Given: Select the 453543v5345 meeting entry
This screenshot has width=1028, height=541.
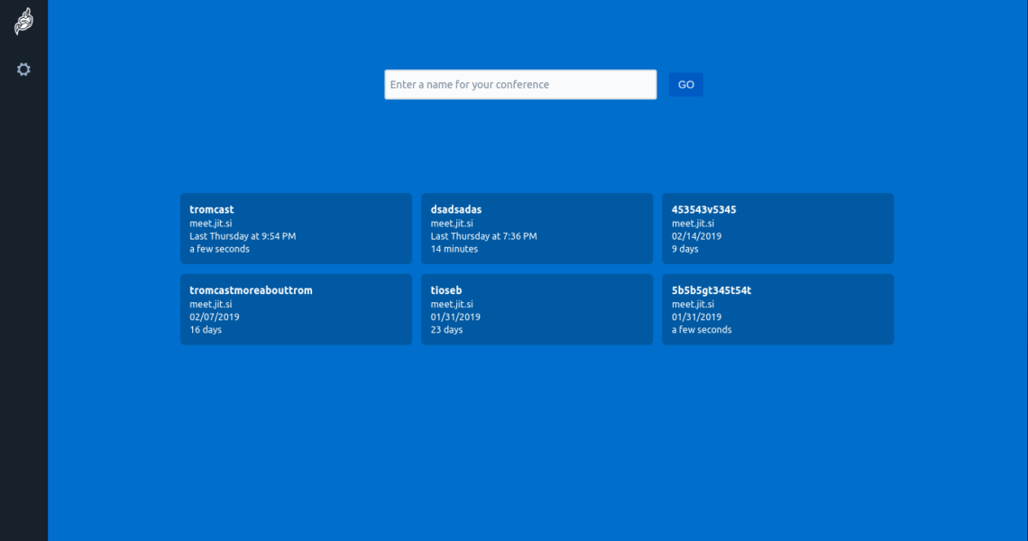Looking at the screenshot, I should (x=777, y=228).
